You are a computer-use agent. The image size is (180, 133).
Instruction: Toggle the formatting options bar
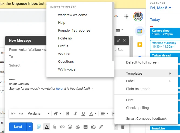tap(47, 127)
